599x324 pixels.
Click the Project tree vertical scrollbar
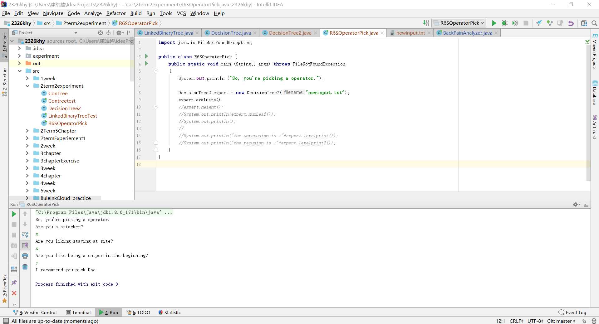point(132,60)
